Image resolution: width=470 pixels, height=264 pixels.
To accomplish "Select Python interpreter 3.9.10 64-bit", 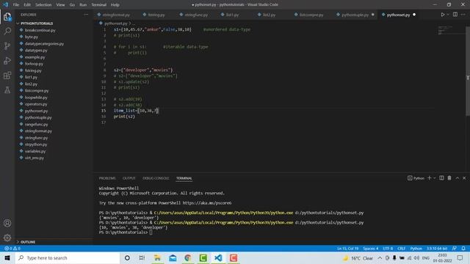I will point(437,249).
